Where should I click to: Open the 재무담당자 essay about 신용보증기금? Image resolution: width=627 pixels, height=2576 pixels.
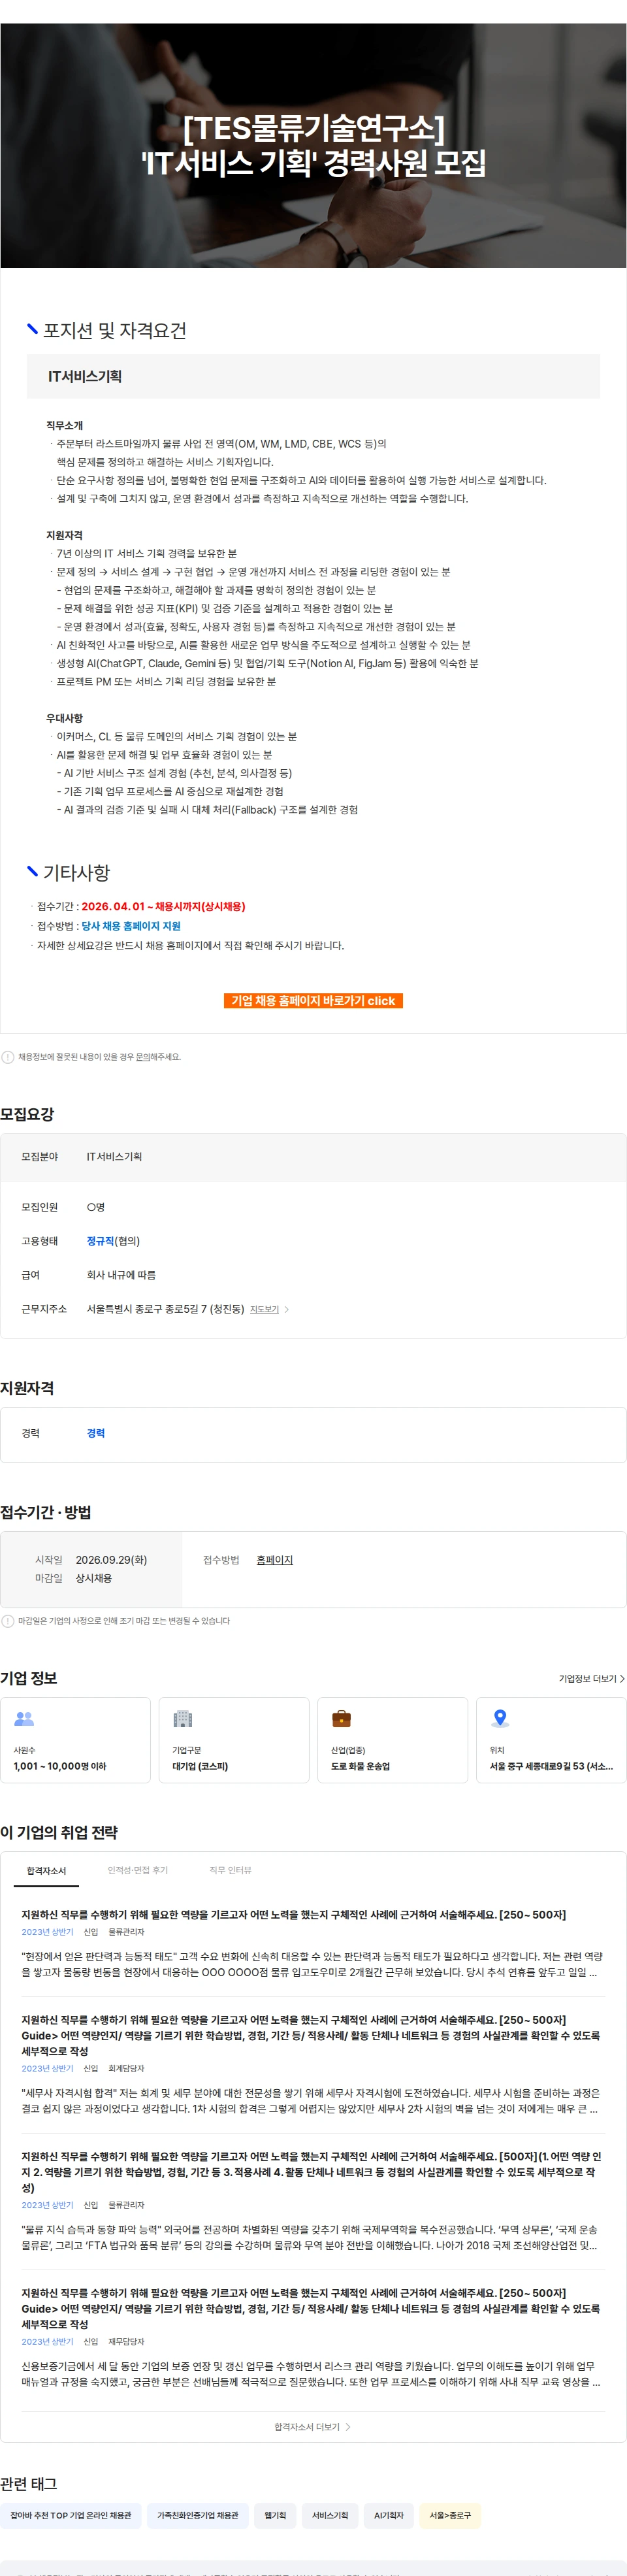point(313,2338)
